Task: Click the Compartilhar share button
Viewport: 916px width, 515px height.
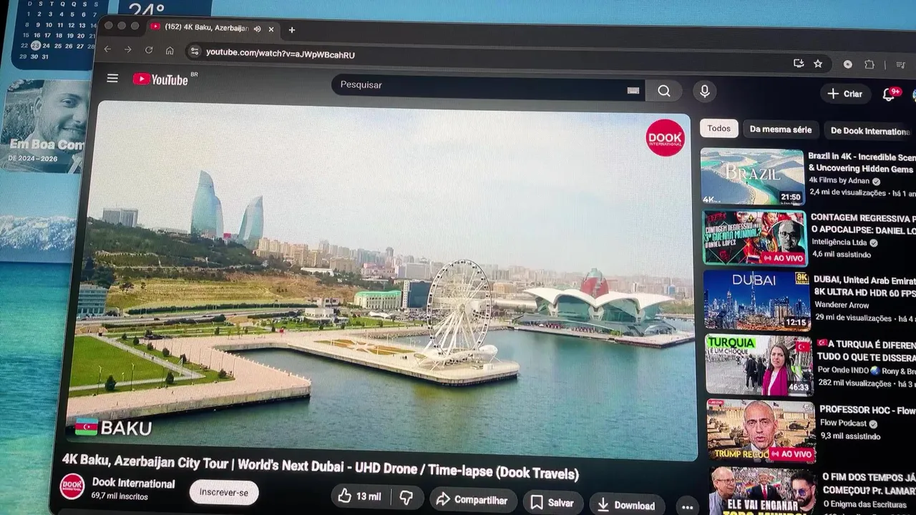Action: tap(472, 500)
